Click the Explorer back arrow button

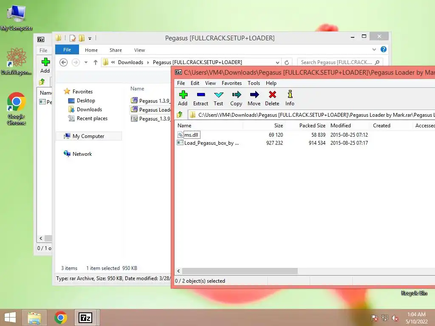(x=64, y=62)
